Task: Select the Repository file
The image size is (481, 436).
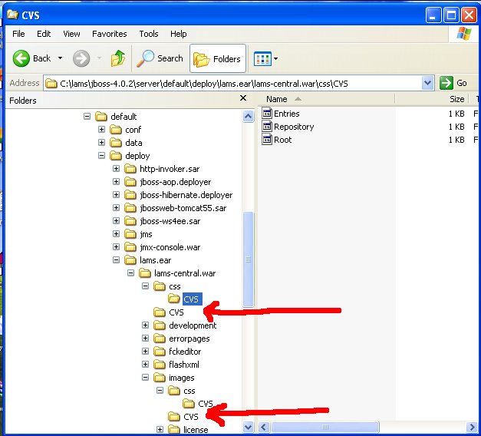Action: point(293,127)
